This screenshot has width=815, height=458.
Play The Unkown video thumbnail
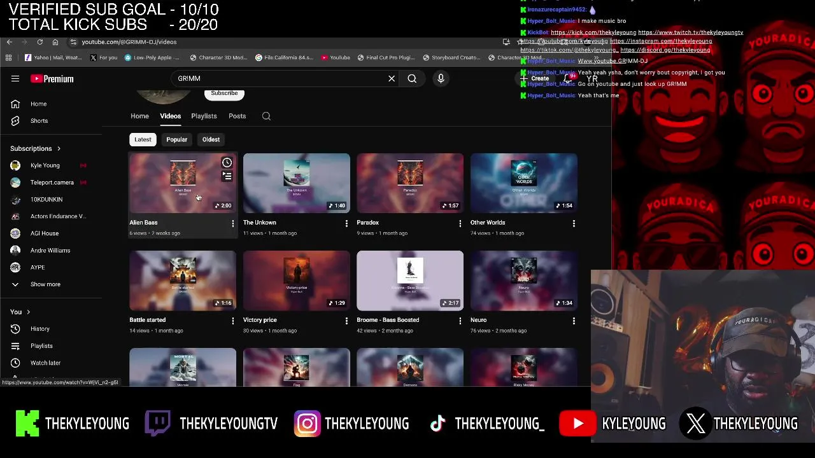[x=296, y=183]
